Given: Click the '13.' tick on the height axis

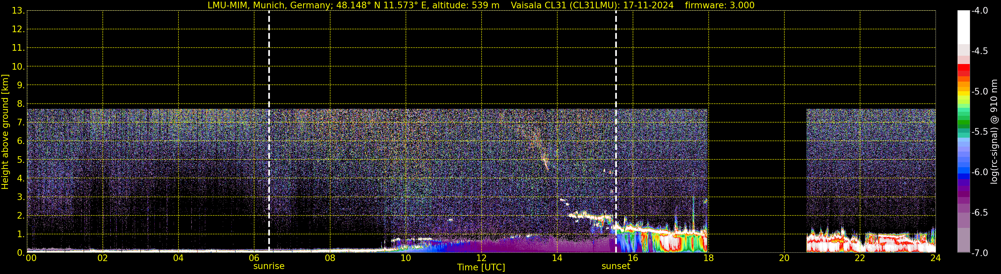Looking at the screenshot, I should pyautogui.click(x=18, y=11).
